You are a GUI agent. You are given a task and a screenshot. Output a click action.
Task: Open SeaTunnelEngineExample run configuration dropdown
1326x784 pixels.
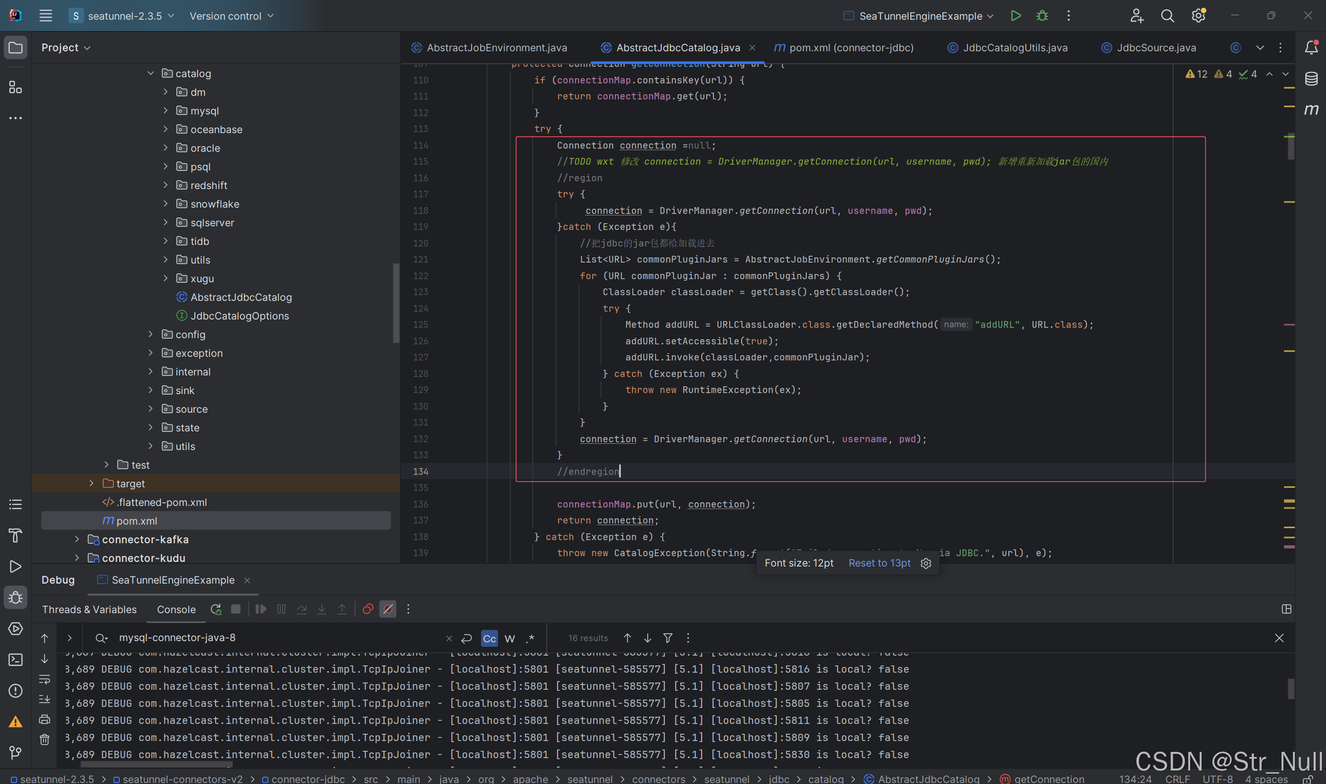pos(919,16)
